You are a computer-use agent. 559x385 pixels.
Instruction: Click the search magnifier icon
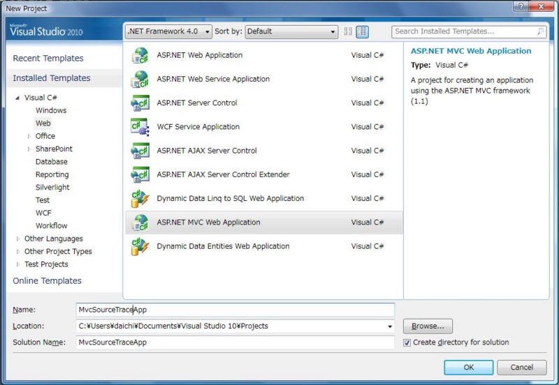click(540, 31)
